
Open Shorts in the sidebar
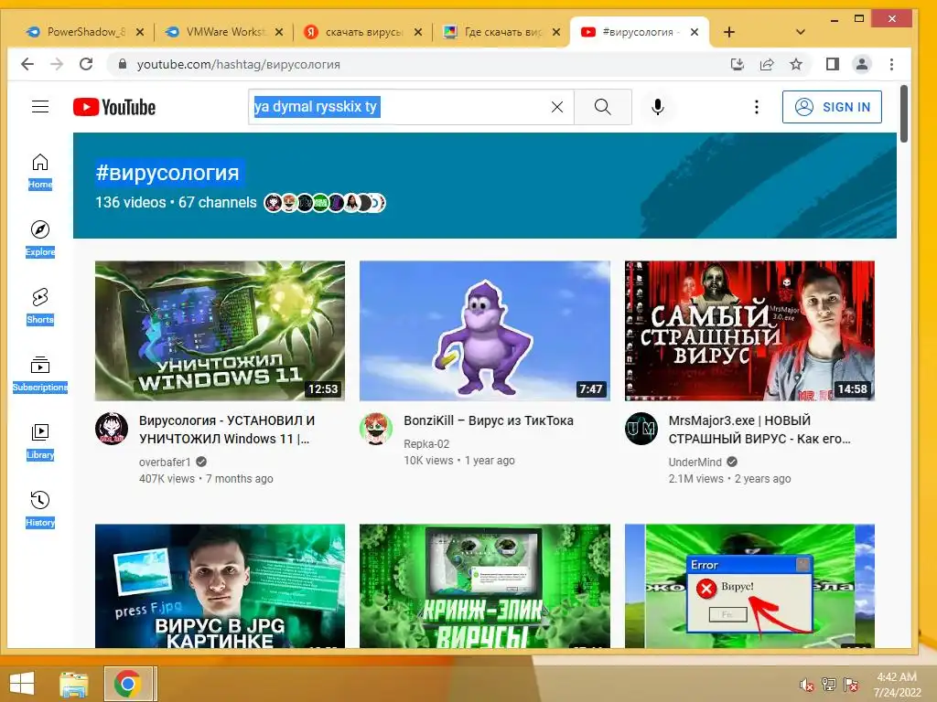coord(40,306)
